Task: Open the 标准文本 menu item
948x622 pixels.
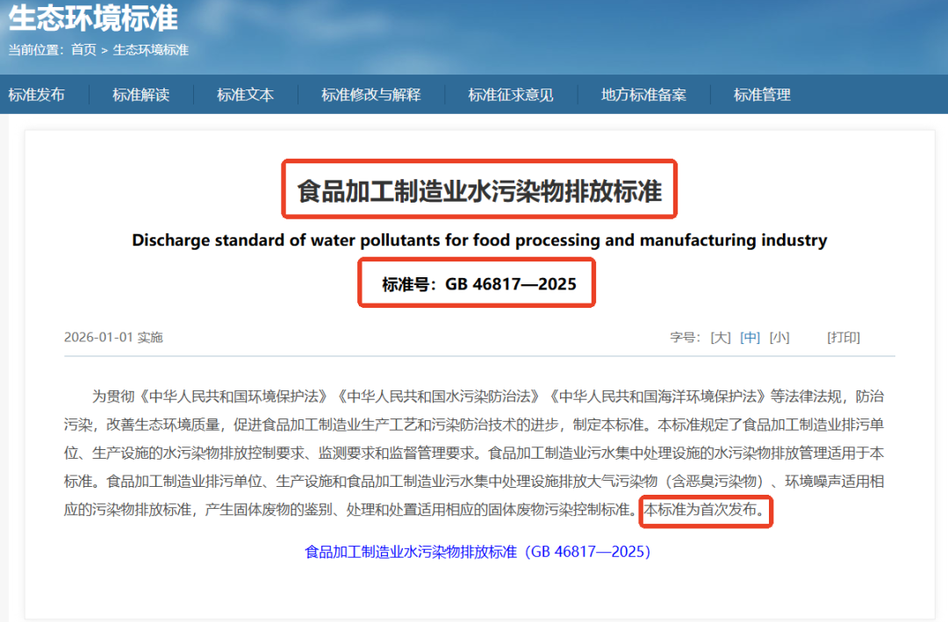Action: [x=245, y=94]
